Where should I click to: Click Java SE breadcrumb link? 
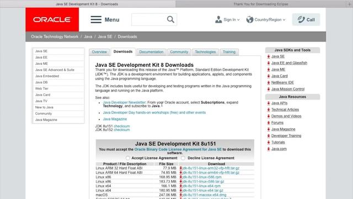tap(105, 36)
